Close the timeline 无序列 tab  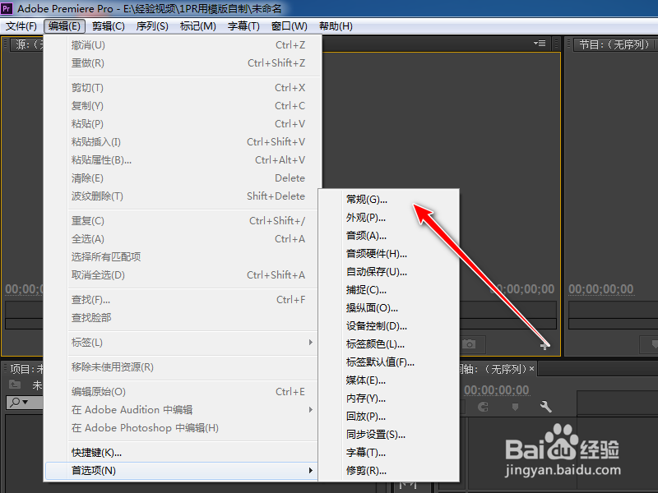coord(531,368)
